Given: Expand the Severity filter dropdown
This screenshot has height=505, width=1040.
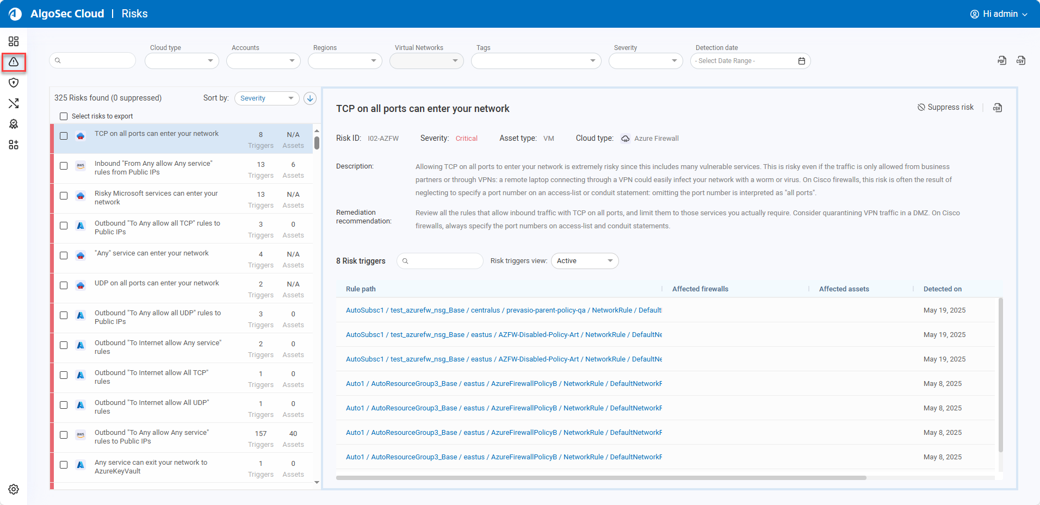Looking at the screenshot, I should [x=646, y=61].
